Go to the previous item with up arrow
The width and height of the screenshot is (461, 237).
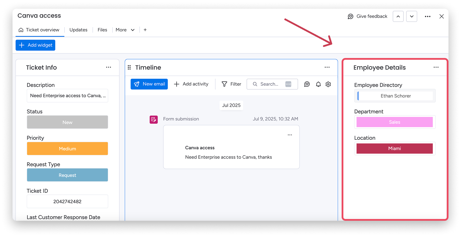click(x=398, y=16)
